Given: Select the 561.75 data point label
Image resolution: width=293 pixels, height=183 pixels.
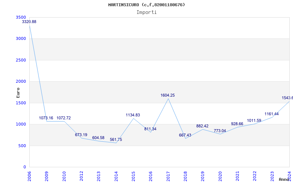Looking at the screenshot, I should (116, 140).
